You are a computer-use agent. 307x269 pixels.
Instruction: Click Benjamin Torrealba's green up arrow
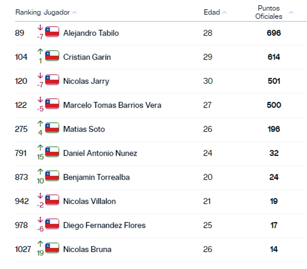click(40, 173)
